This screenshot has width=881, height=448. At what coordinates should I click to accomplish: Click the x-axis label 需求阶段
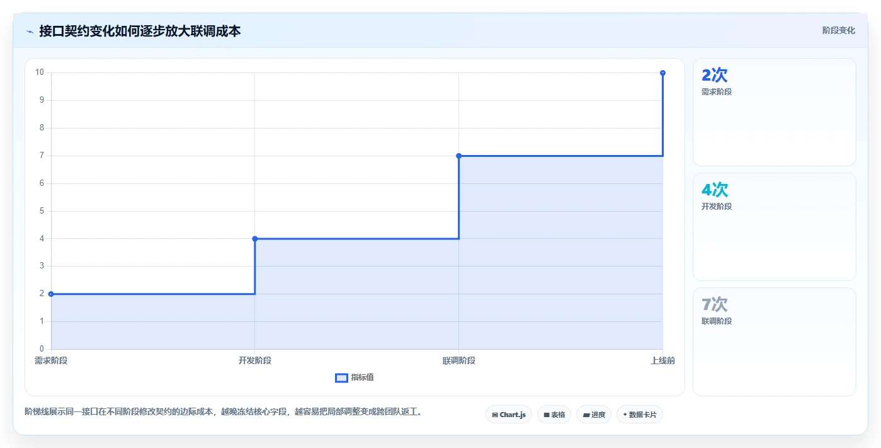pyautogui.click(x=51, y=360)
